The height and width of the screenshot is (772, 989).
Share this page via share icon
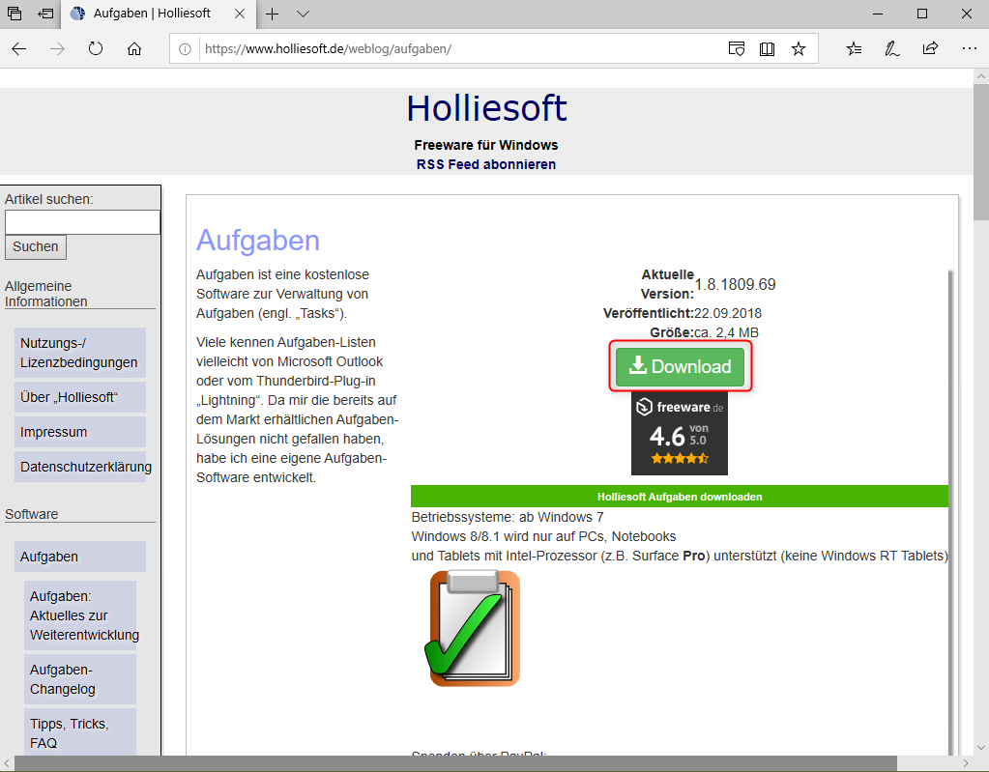point(930,48)
